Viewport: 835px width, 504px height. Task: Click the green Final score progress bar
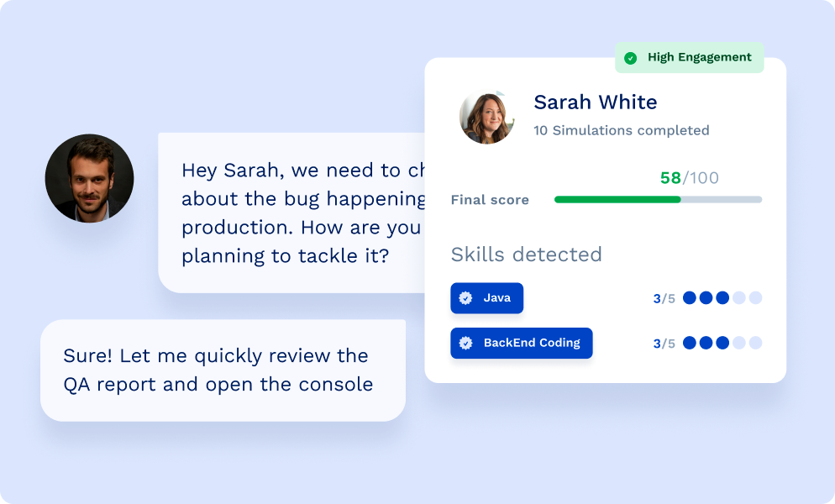(x=617, y=200)
